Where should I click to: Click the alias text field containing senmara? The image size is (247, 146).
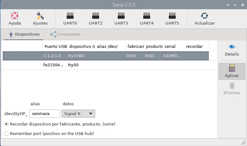44,114
